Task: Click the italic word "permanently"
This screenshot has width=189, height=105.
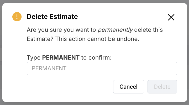Action: [115, 30]
